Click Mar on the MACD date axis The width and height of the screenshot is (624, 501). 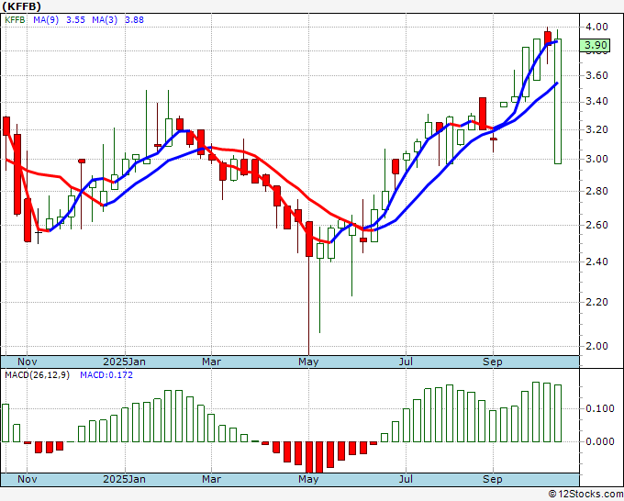pos(211,479)
